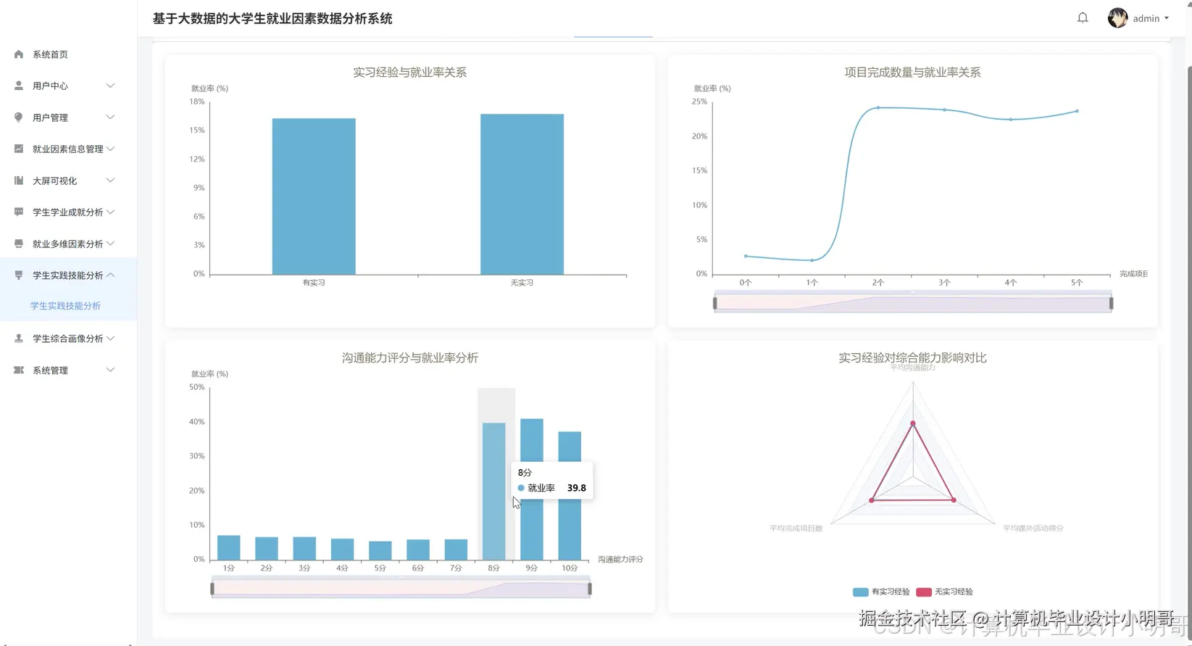This screenshot has width=1192, height=646.
Task: Click left handle of project chart zoom slider
Action: [715, 303]
